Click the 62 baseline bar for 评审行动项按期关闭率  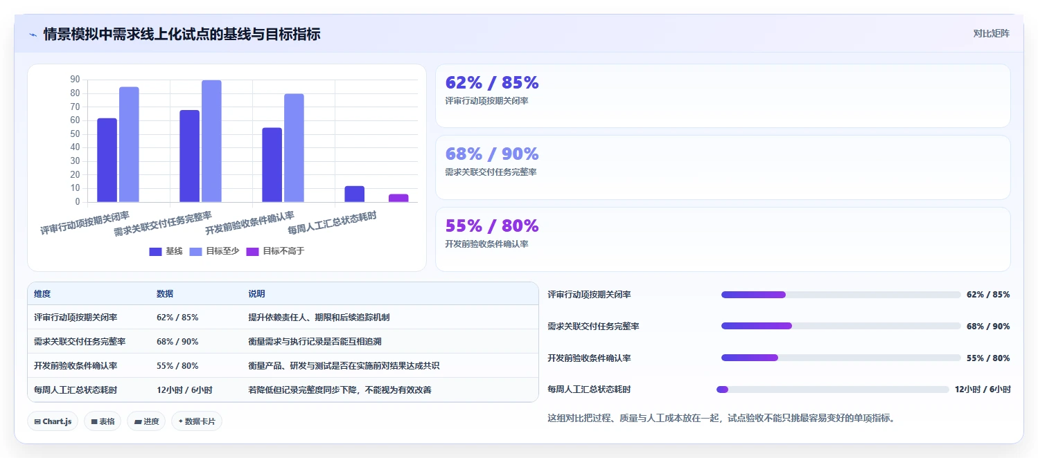[x=107, y=161]
